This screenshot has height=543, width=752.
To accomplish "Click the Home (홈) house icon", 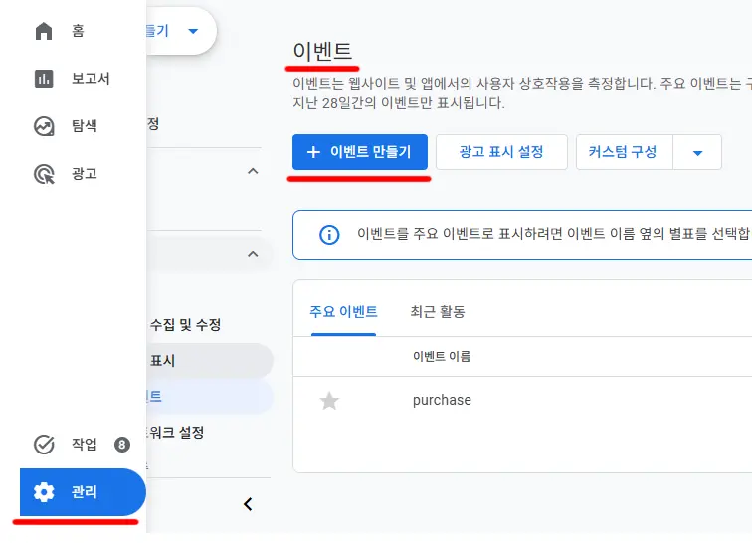I will click(44, 31).
